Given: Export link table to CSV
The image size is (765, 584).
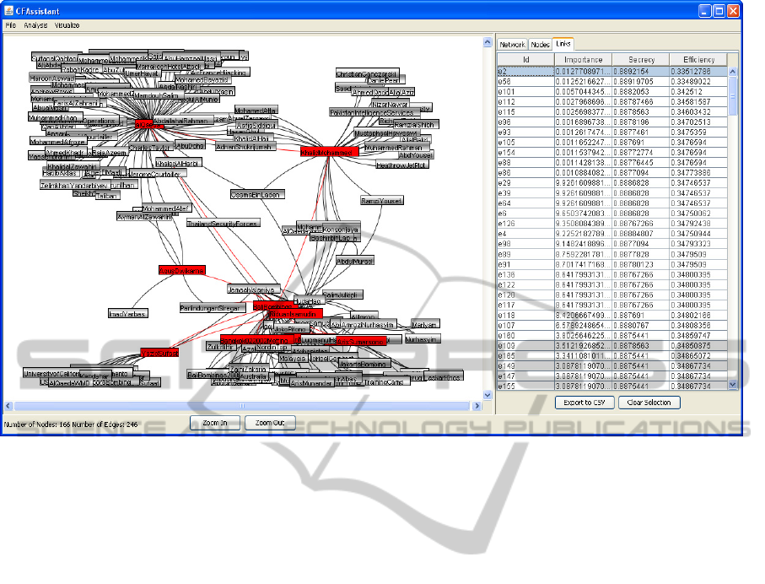Looking at the screenshot, I should [x=585, y=403].
